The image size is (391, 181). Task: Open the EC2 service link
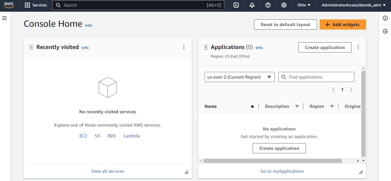(x=83, y=136)
